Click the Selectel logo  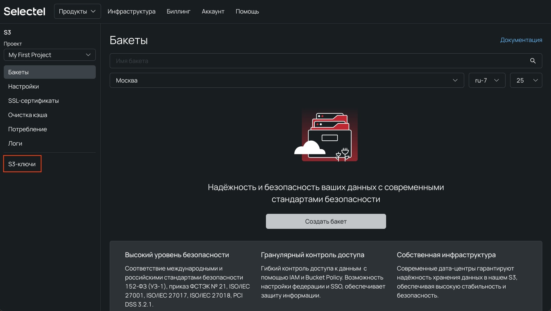[x=24, y=11]
